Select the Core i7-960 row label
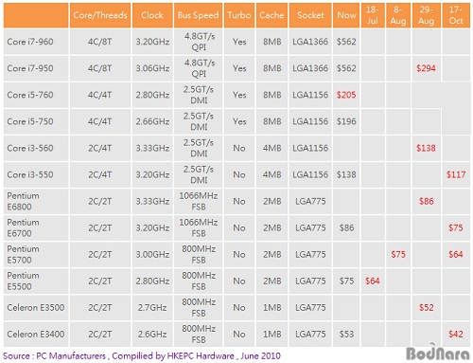Viewport: 473px width, 363px height. pos(30,42)
